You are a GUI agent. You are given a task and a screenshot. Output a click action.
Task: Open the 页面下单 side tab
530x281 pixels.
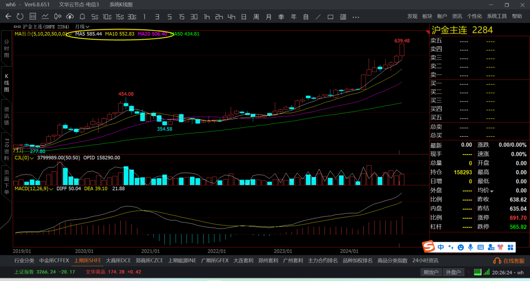click(x=6, y=182)
